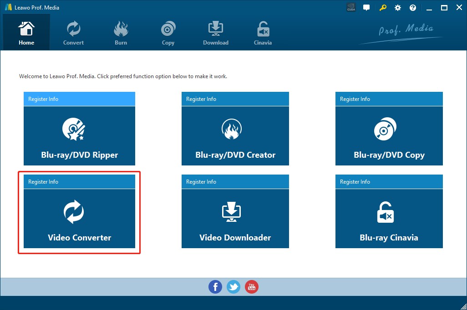Open settings with the gear icon

pyautogui.click(x=398, y=8)
